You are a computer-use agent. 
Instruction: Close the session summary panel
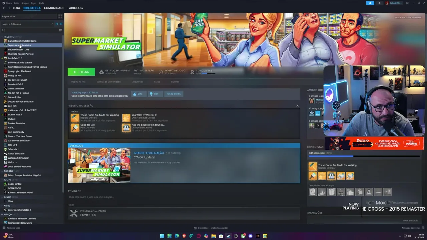tap(297, 106)
